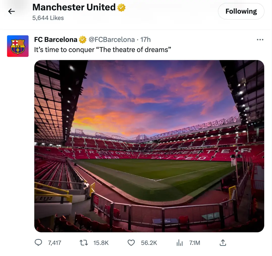View replies by clicking 7,417 count
The width and height of the screenshot is (272, 256).
click(x=55, y=243)
